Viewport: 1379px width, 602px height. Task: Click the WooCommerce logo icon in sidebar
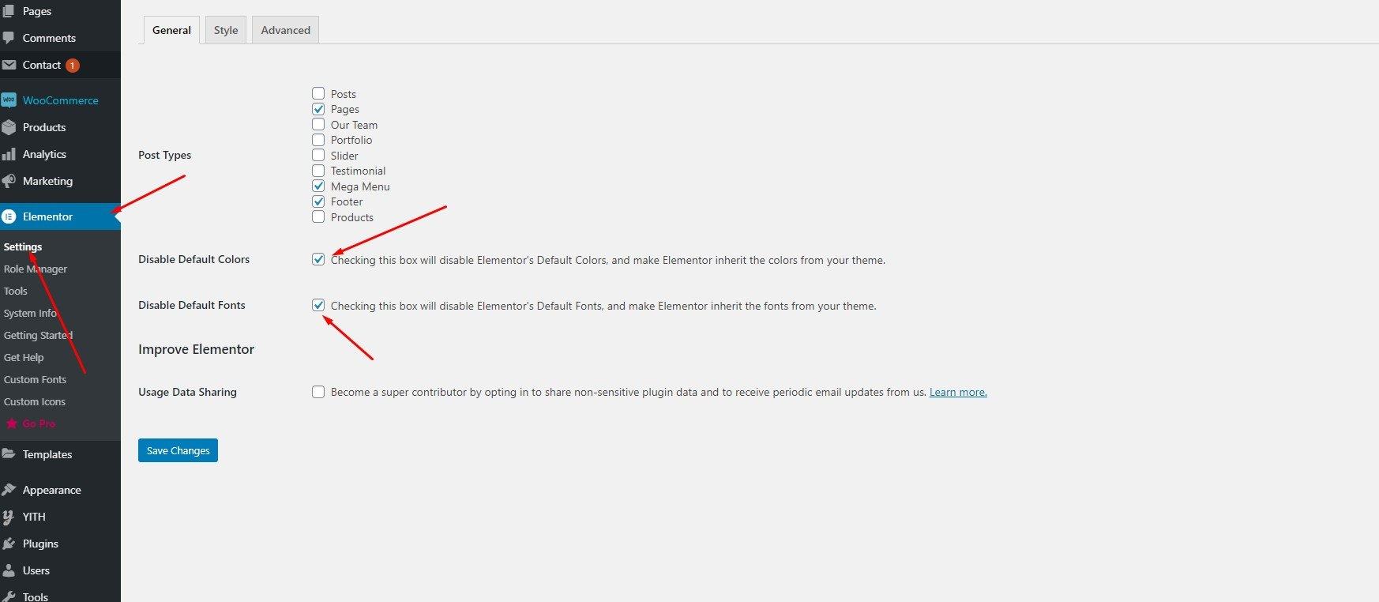click(x=9, y=100)
